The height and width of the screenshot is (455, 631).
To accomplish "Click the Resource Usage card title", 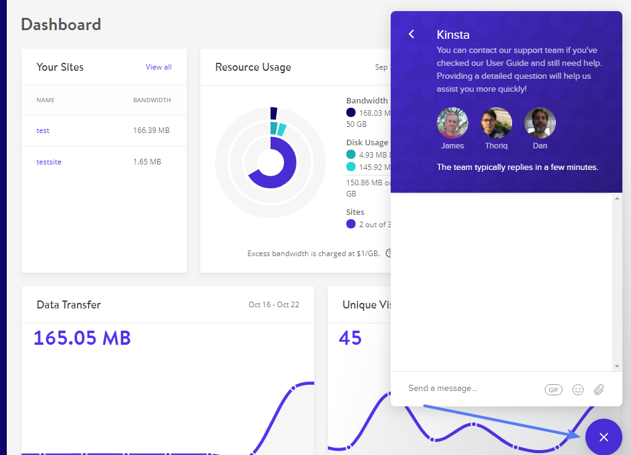I will click(253, 67).
